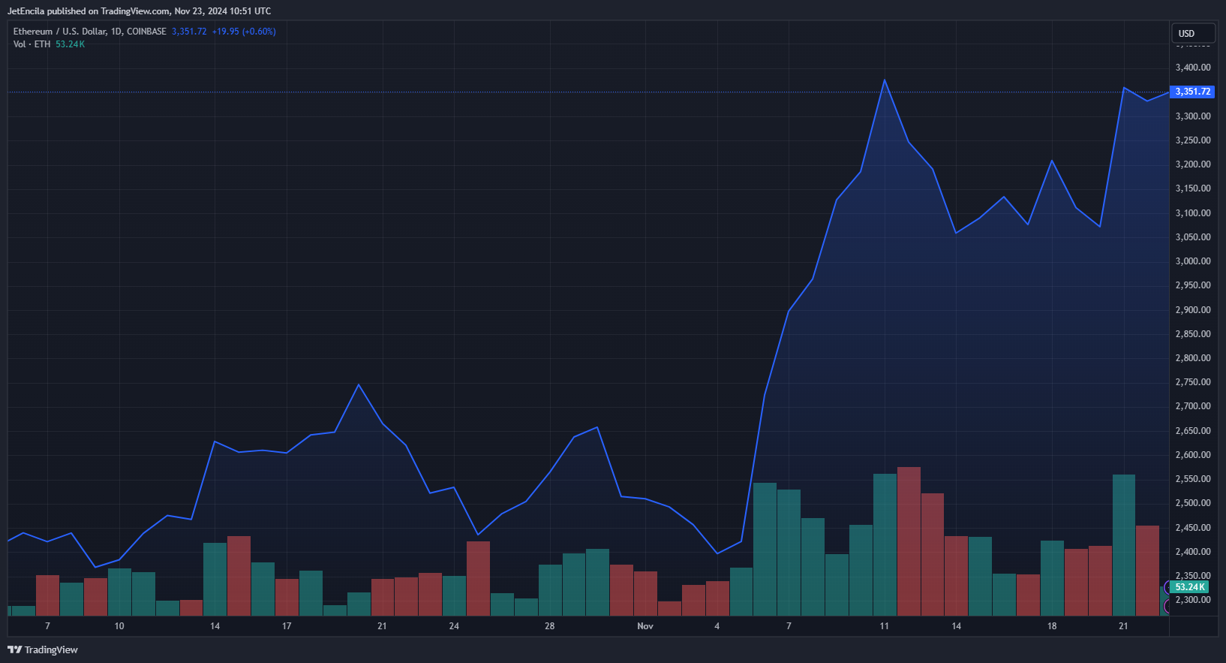Open the USD currency selector
The image size is (1226, 663).
tap(1192, 33)
